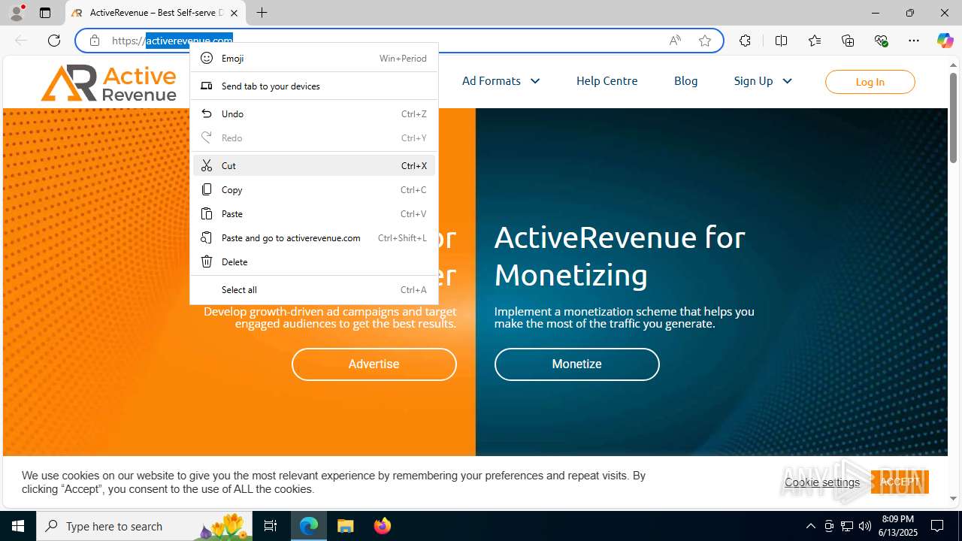
Task: Open File Explorer from taskbar
Action: [346, 526]
